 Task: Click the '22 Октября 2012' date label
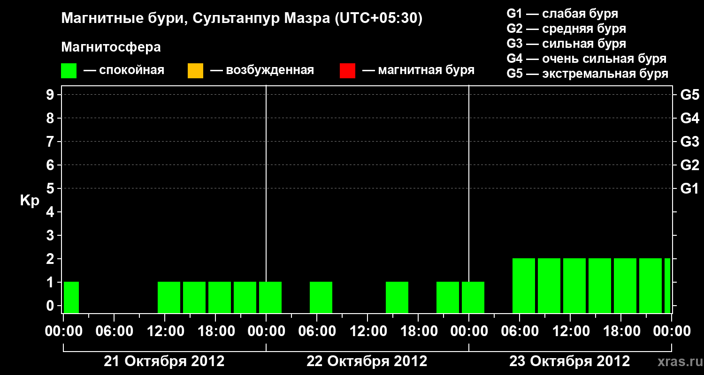click(x=367, y=361)
